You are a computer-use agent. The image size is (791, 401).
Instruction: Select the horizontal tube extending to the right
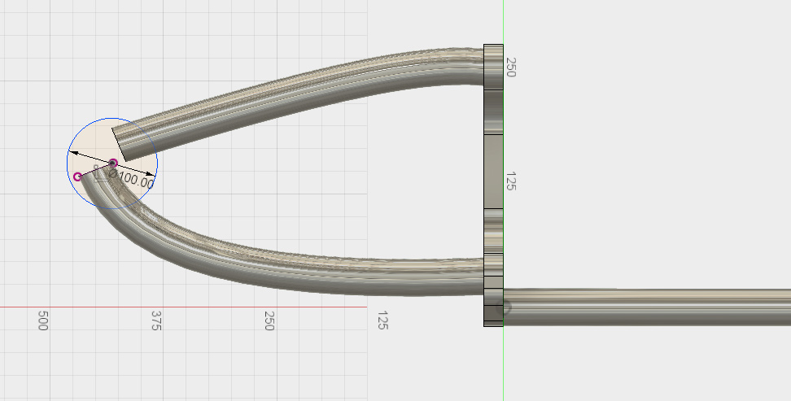tap(651, 307)
